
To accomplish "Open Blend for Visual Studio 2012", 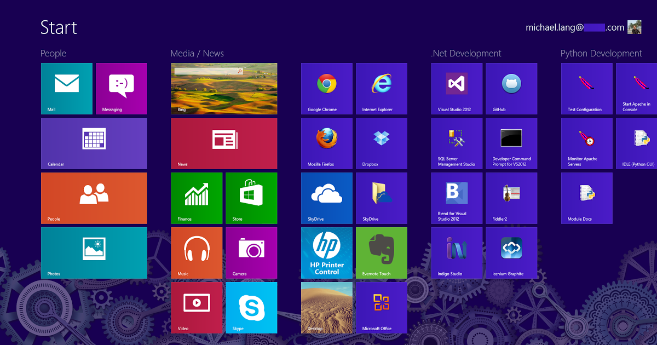I will tap(457, 198).
